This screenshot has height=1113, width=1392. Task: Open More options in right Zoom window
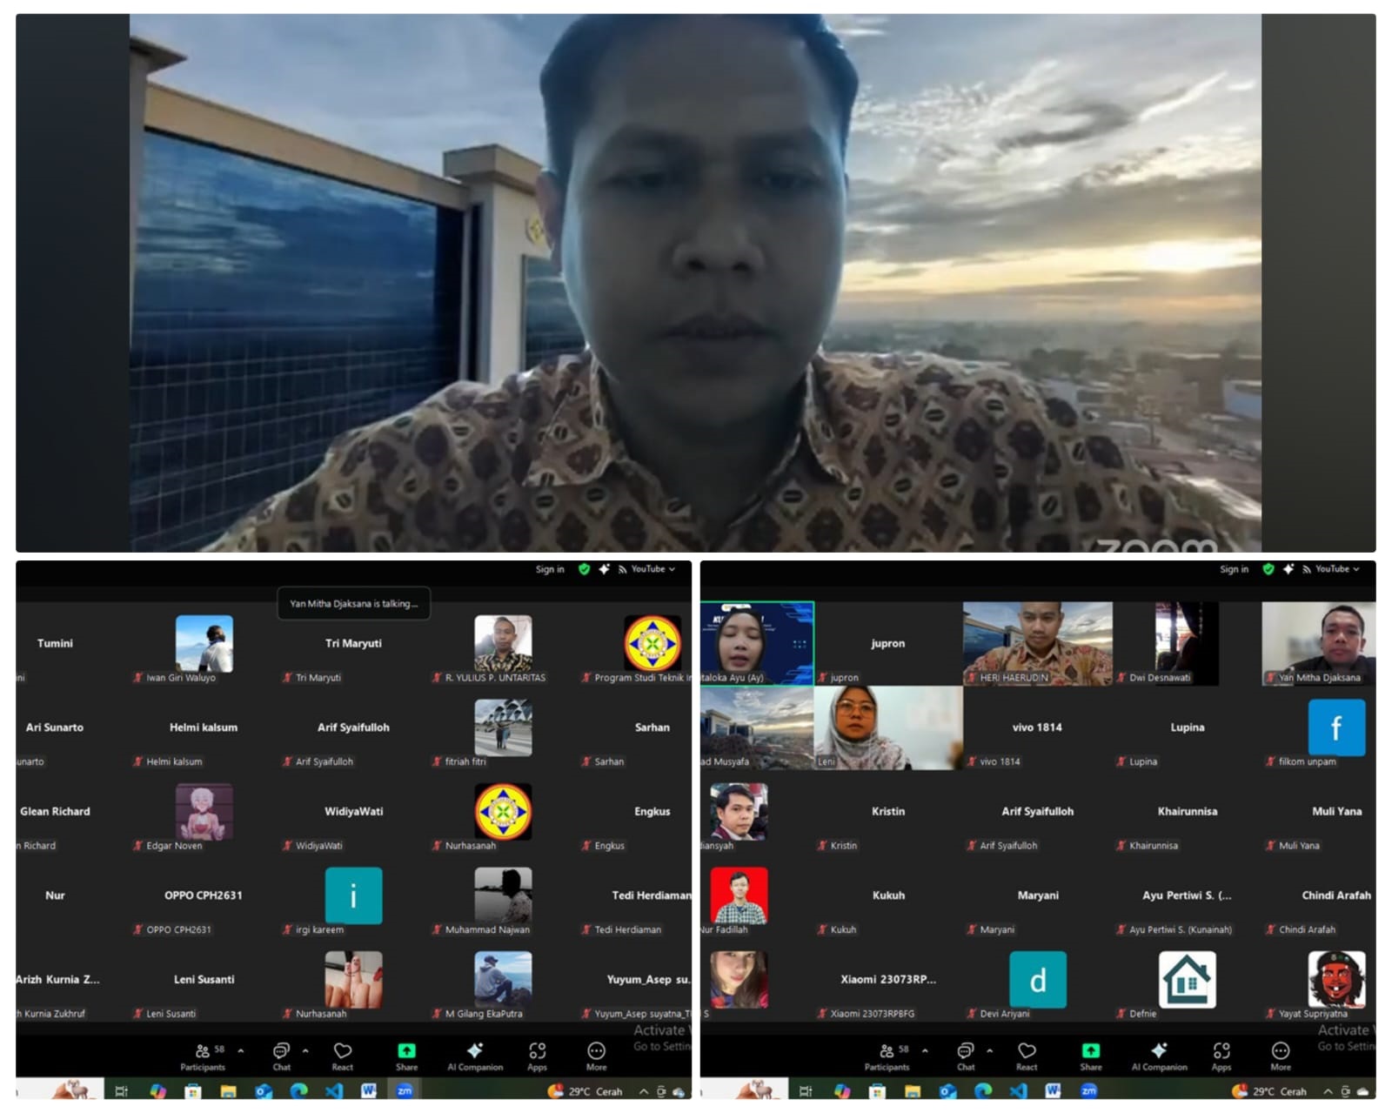[1280, 1056]
